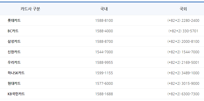Click overseas number (+82+2) 2000-8100
The width and height of the screenshot is (204, 101).
tap(183, 41)
